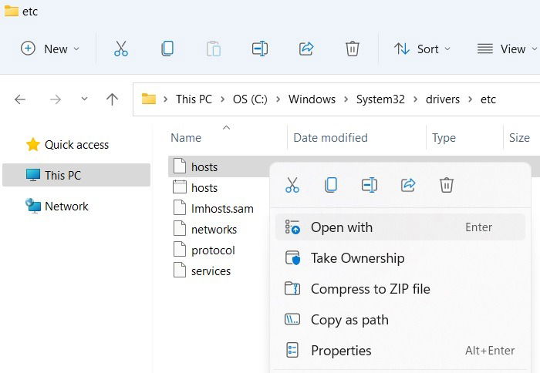Expand the recent locations chevron
The width and height of the screenshot is (540, 373).
coord(84,99)
